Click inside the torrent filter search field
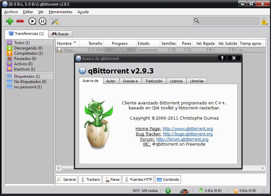The image size is (271, 196). point(226,21)
